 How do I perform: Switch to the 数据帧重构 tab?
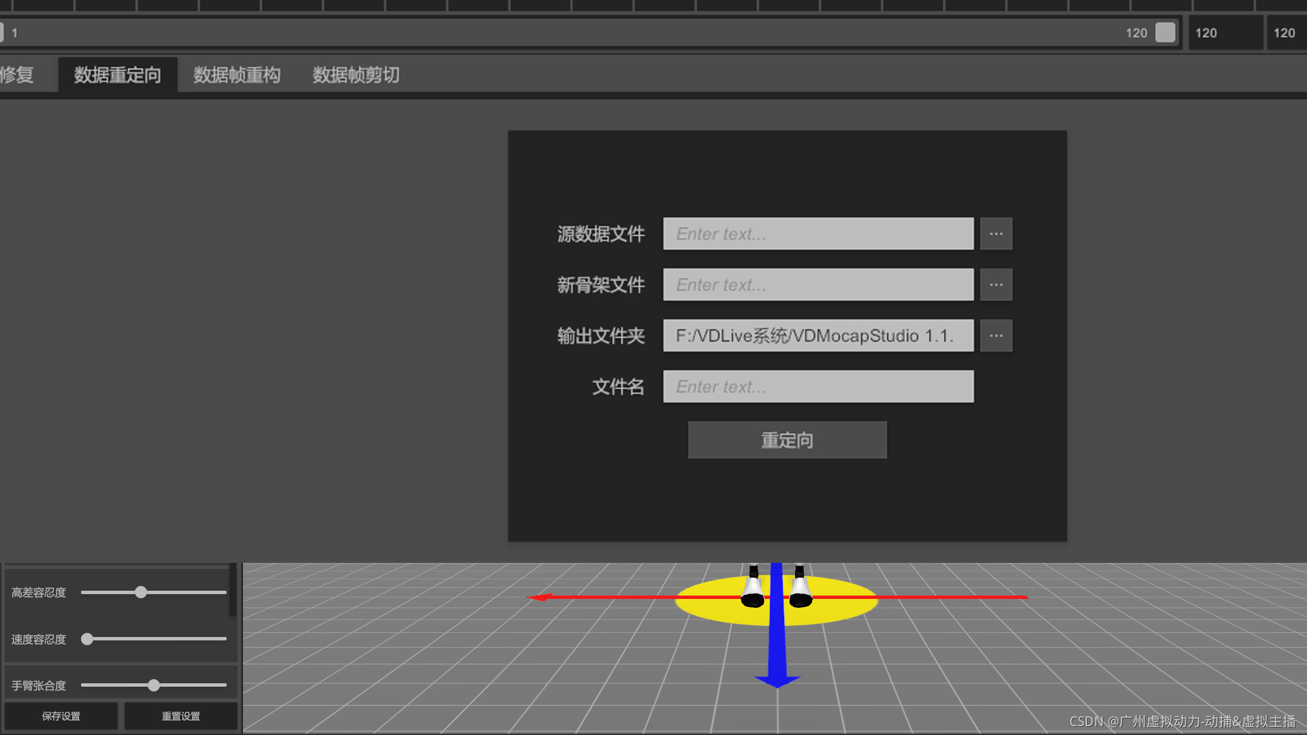236,75
